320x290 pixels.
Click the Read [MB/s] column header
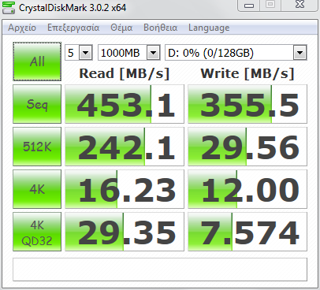(125, 73)
